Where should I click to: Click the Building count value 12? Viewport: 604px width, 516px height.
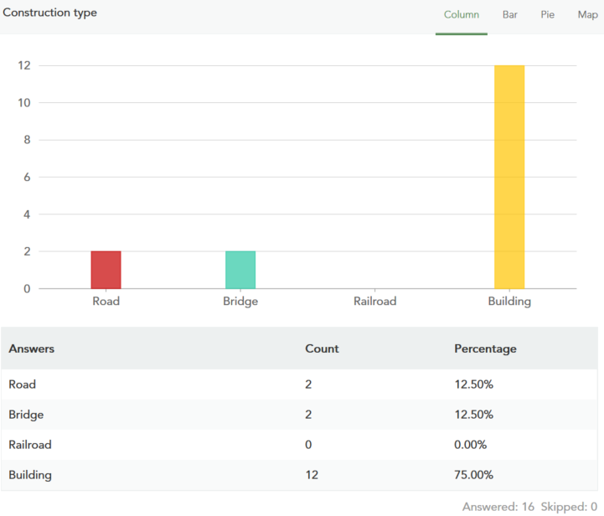[312, 475]
